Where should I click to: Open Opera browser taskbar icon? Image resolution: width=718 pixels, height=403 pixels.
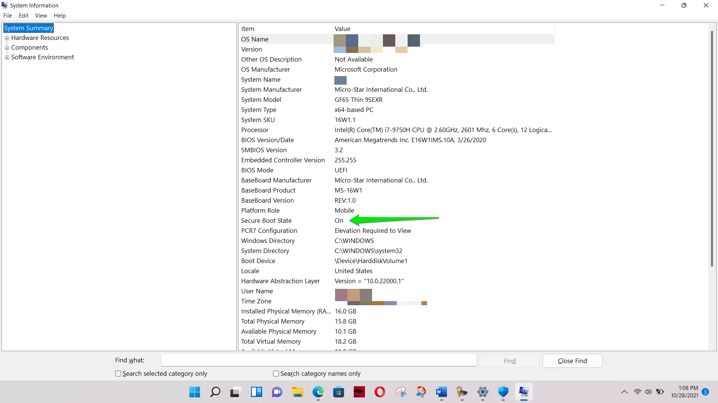tap(380, 392)
